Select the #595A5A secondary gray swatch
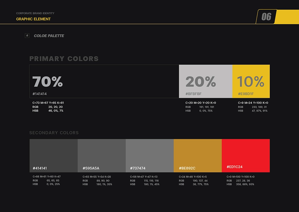 [102, 155]
